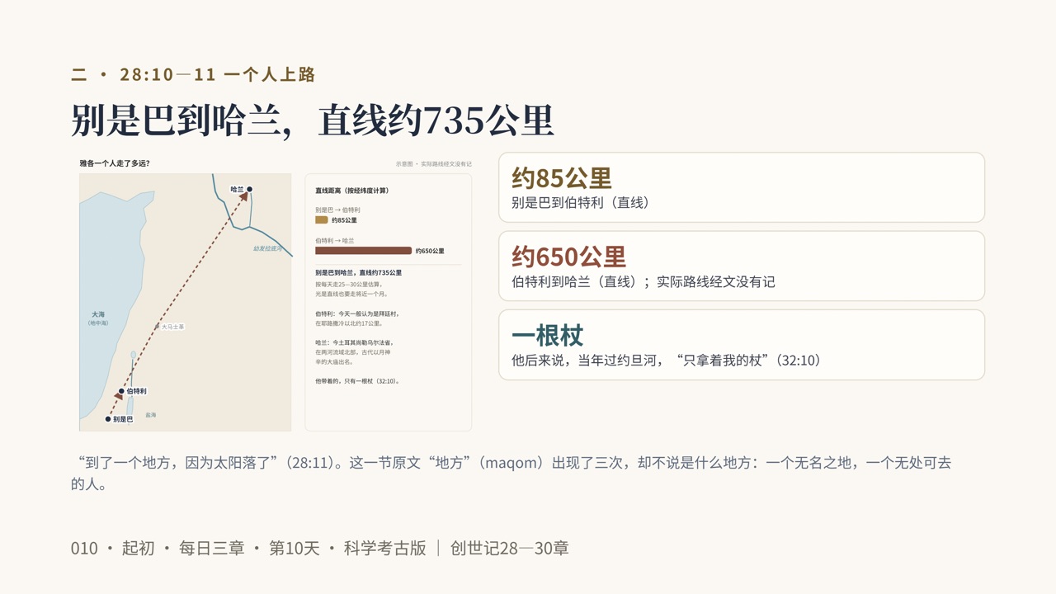Click the 幼发拉底河 river label
The width and height of the screenshot is (1056, 594).
pyautogui.click(x=267, y=248)
